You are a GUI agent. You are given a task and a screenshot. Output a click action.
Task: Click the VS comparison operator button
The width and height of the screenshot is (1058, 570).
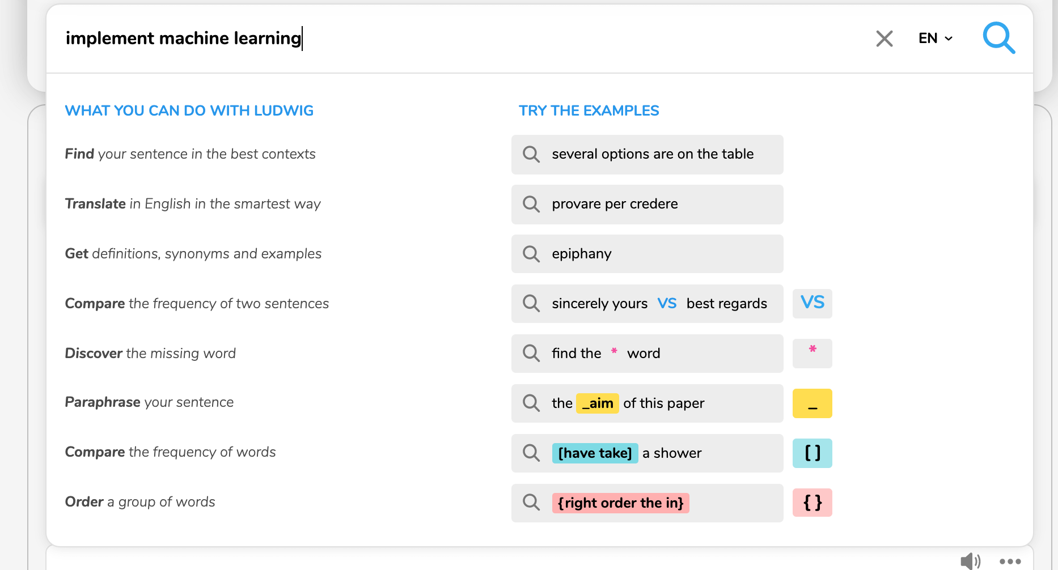tap(812, 303)
